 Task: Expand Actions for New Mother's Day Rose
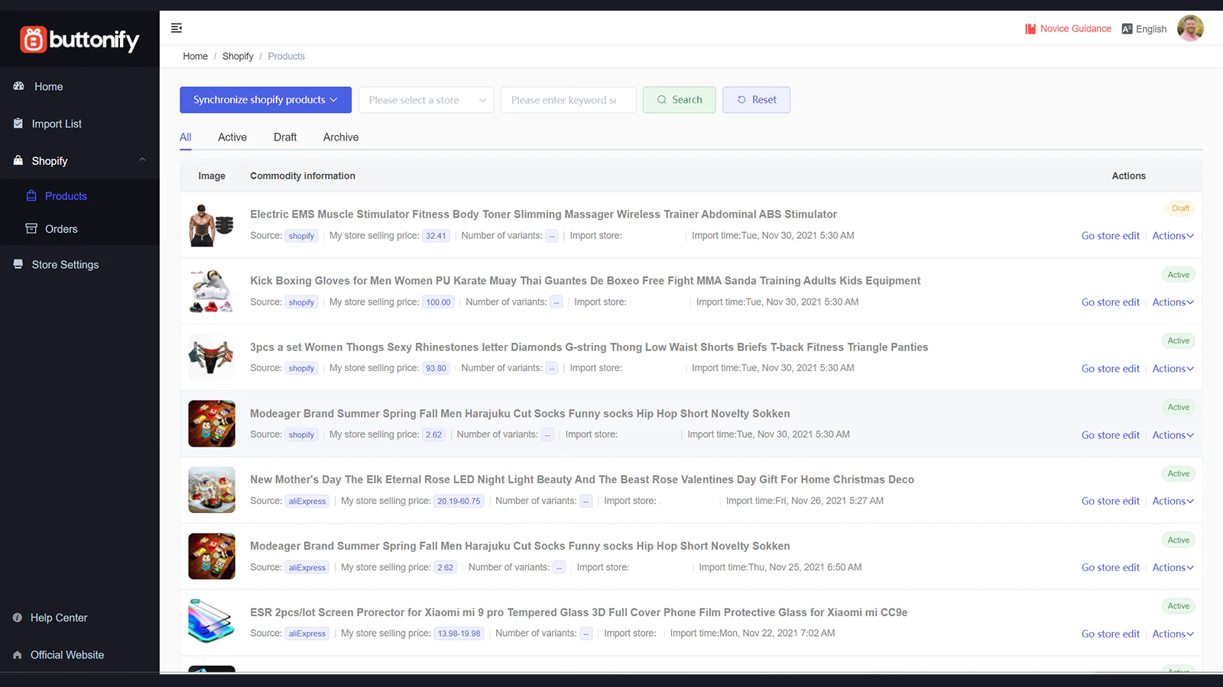[x=1173, y=502]
